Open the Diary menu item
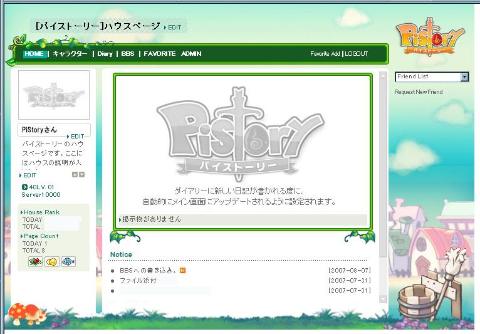The height and width of the screenshot is (334, 480). pos(105,54)
